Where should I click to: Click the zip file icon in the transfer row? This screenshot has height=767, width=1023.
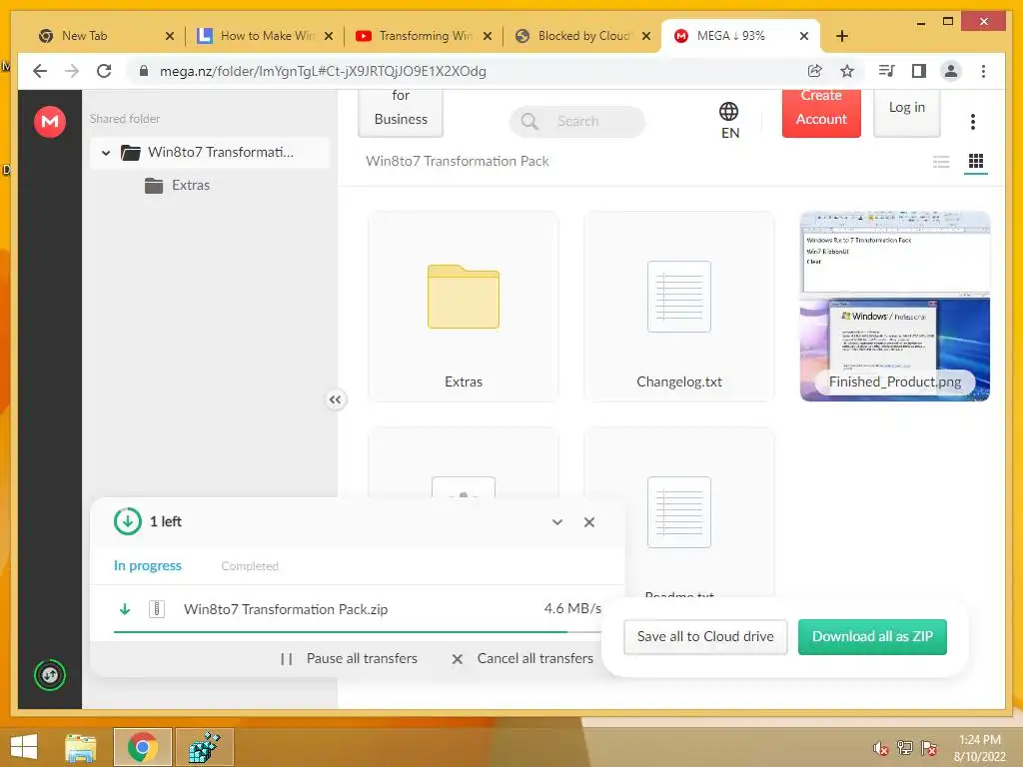coord(157,609)
